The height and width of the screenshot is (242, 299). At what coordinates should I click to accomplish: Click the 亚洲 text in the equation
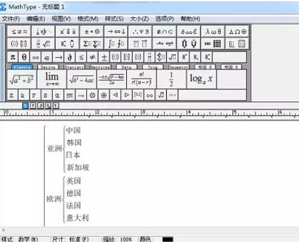coord(55,149)
